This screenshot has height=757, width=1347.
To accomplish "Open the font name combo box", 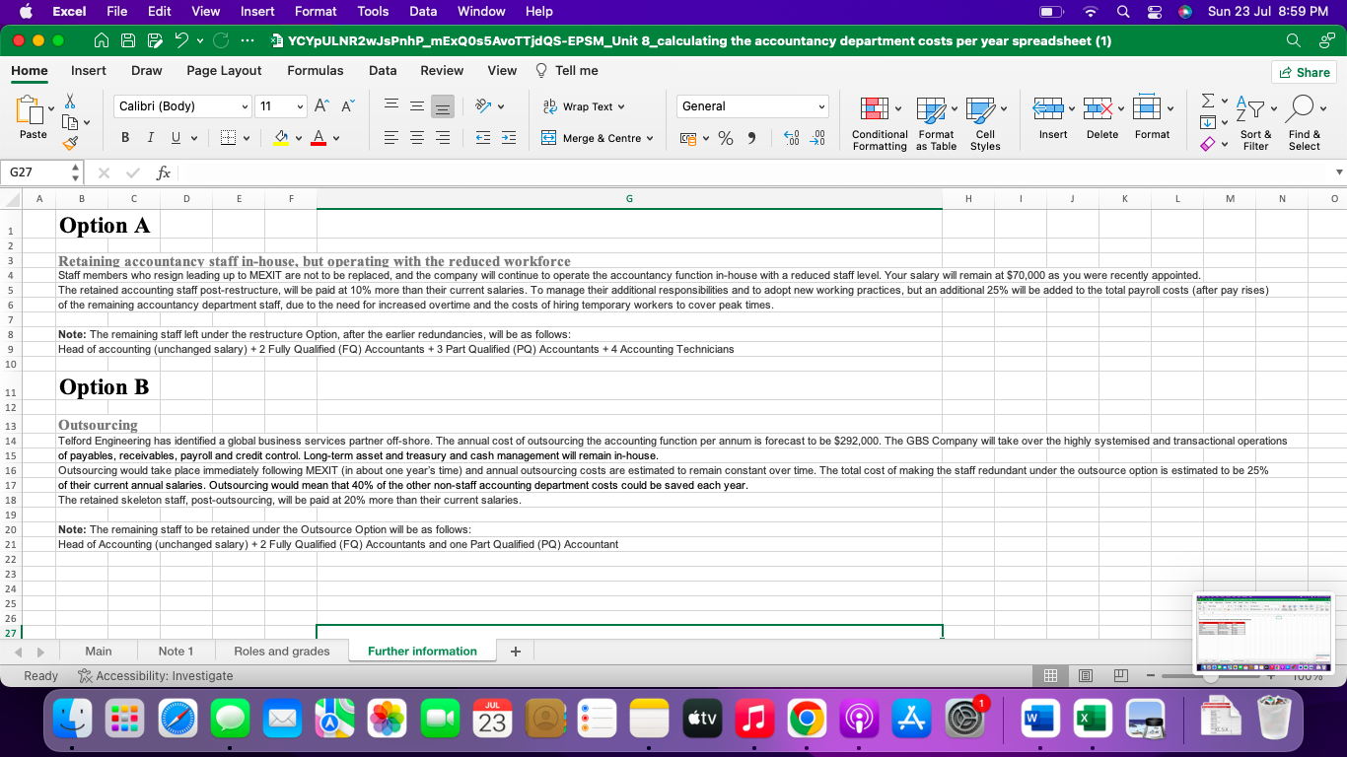I will [183, 106].
